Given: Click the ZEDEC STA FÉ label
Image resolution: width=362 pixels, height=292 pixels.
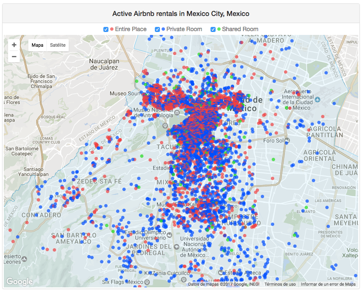Looking at the screenshot, I should (99, 181).
